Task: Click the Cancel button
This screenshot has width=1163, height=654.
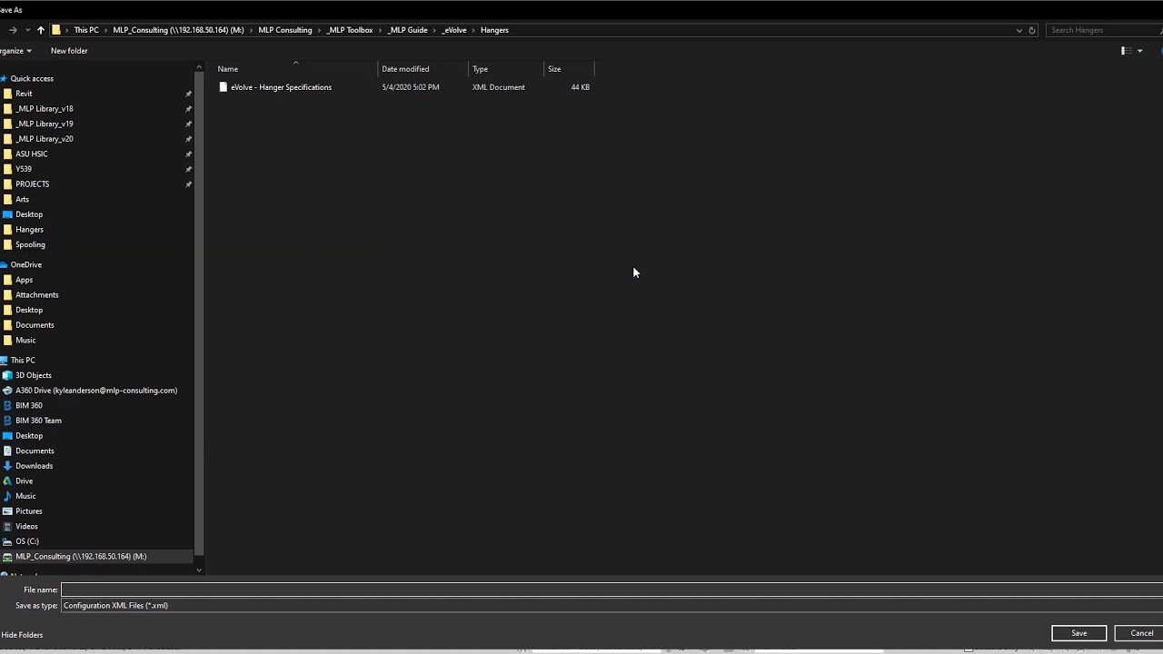Action: 1141,633
